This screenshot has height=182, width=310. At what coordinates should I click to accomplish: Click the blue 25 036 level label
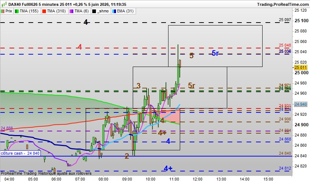[x=285, y=51]
